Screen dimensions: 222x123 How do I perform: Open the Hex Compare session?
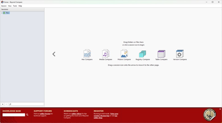pyautogui.click(x=87, y=54)
